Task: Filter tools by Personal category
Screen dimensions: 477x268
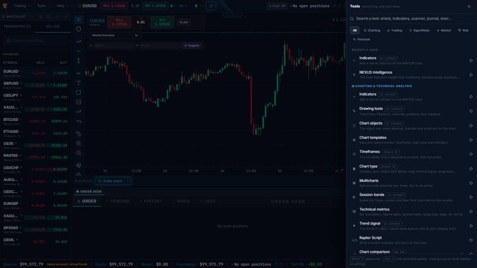Action: tap(361, 39)
